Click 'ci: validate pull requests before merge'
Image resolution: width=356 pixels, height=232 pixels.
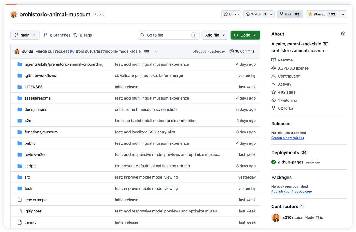[x=149, y=75]
